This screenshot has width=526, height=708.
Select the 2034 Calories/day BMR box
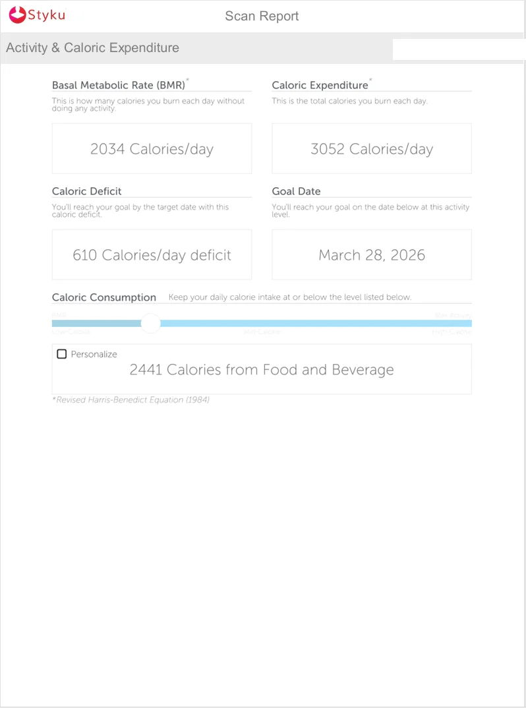(152, 148)
